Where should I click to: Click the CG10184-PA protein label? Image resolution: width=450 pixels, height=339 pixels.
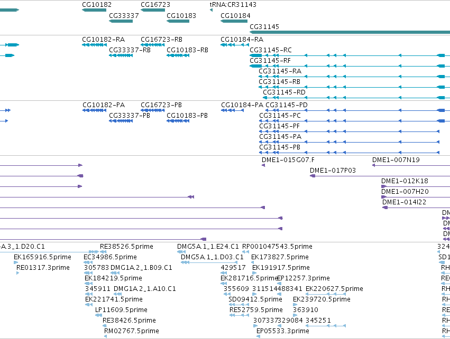pos(242,105)
